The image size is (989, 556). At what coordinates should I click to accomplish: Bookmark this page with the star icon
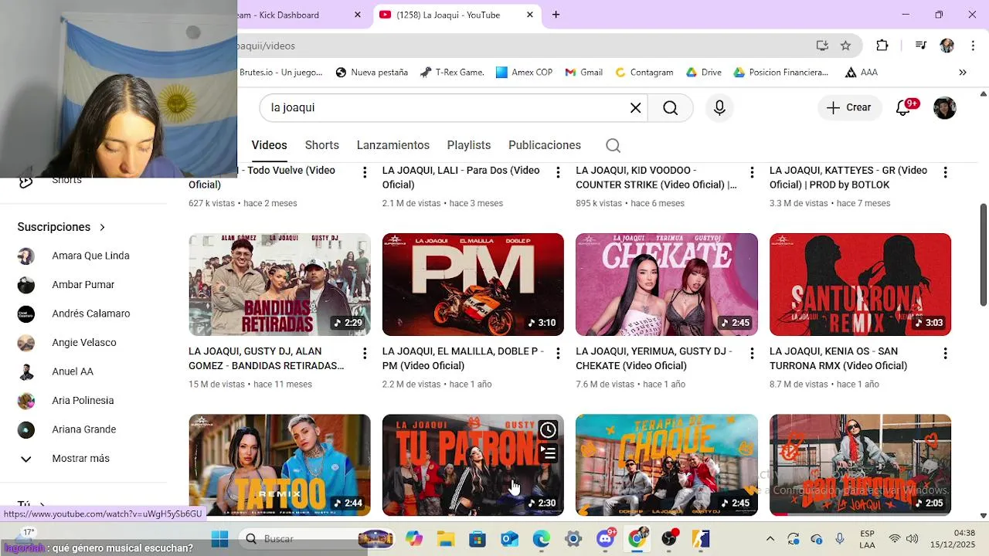coord(845,46)
